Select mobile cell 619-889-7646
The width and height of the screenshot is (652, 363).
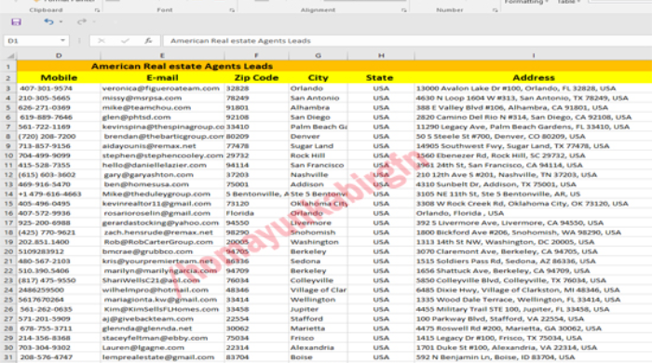pos(59,117)
